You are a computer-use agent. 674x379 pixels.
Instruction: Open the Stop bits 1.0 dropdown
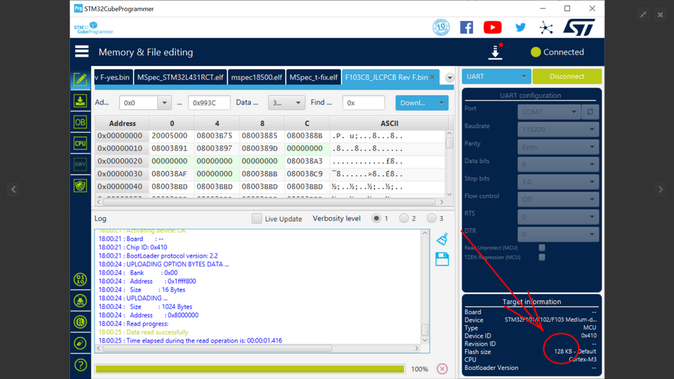coord(558,182)
